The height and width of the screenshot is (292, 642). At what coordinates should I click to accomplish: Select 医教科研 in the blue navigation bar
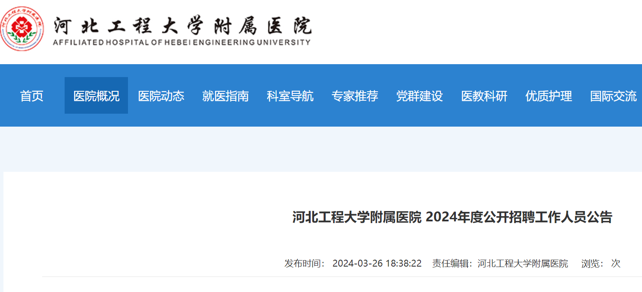[484, 96]
